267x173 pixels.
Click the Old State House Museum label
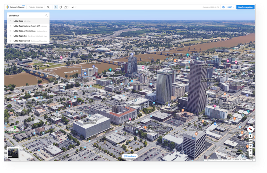pos(110,74)
